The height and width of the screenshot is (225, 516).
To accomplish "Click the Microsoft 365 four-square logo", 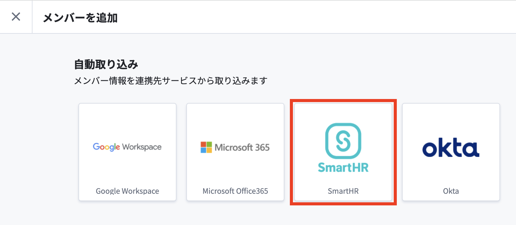I will (x=206, y=147).
